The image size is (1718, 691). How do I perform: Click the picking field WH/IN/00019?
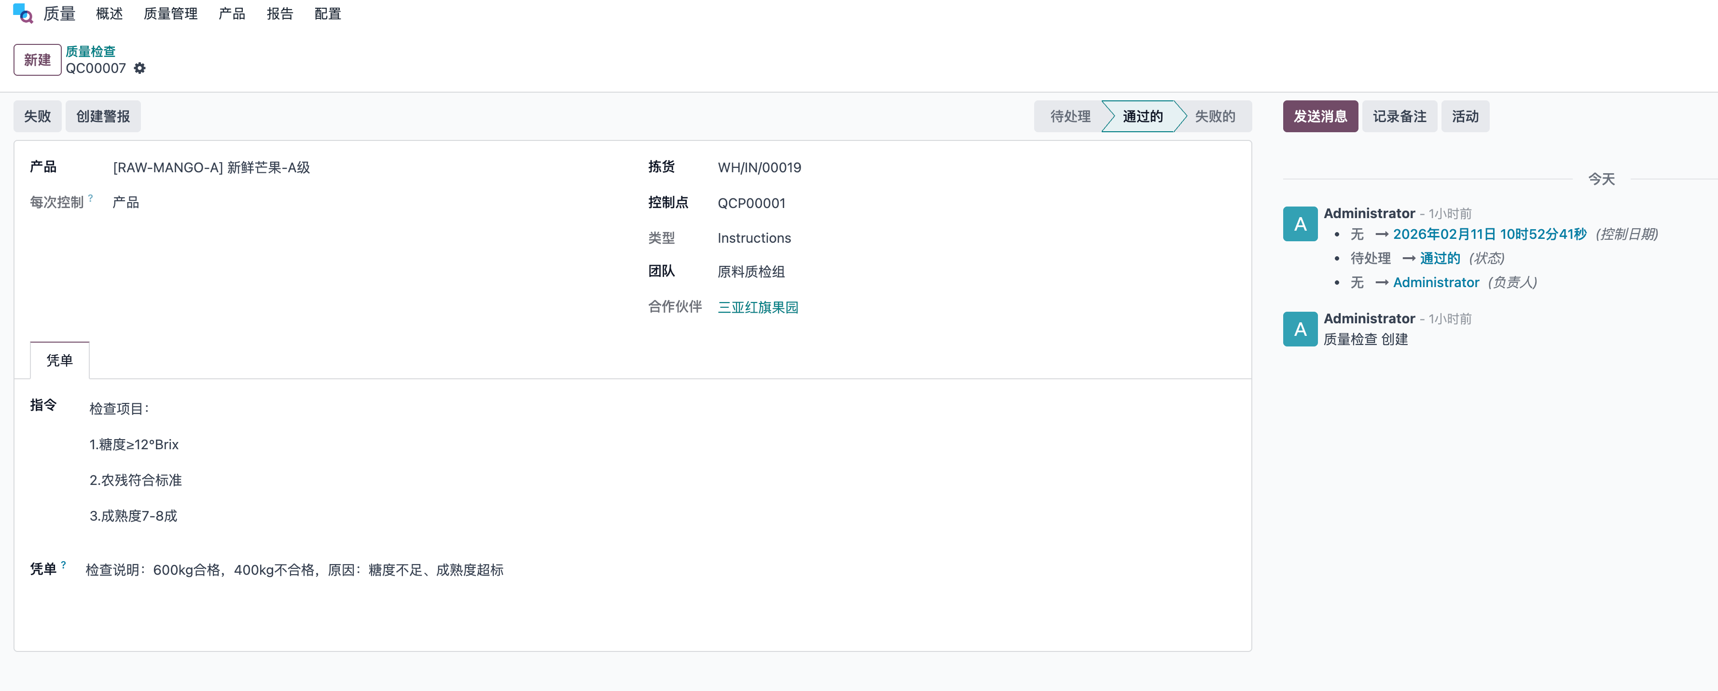[x=759, y=167]
